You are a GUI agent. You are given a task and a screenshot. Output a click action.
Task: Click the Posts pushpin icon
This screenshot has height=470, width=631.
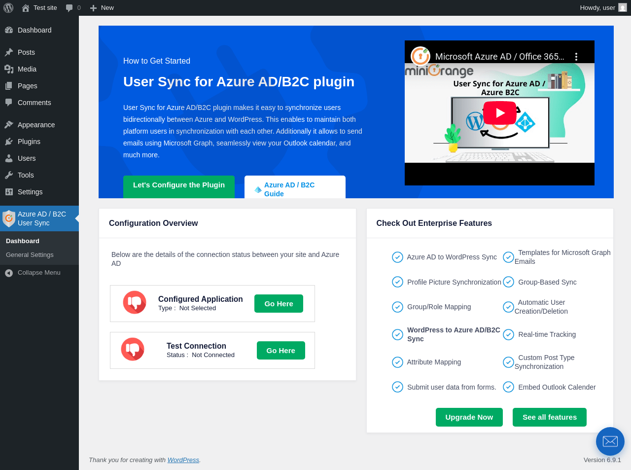[x=9, y=52]
